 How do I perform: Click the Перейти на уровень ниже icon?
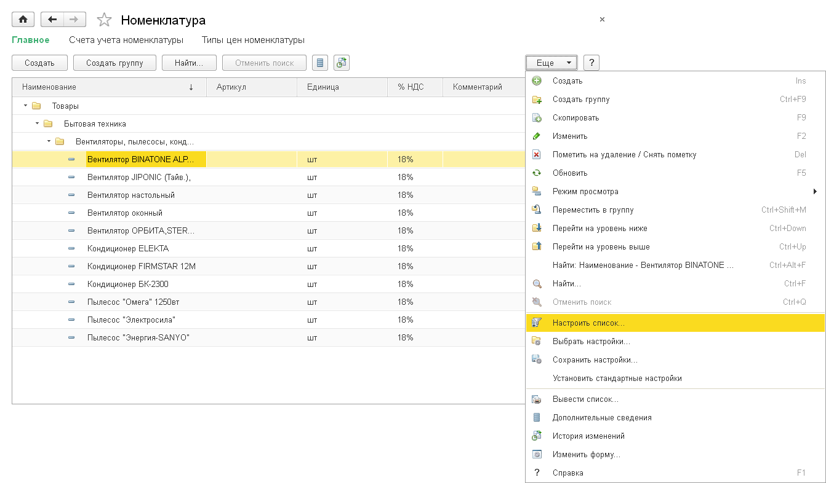click(537, 229)
